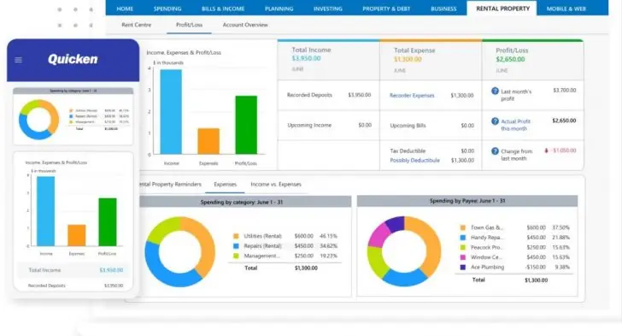Select the RENTAL PROPERTY tab

[502, 9]
